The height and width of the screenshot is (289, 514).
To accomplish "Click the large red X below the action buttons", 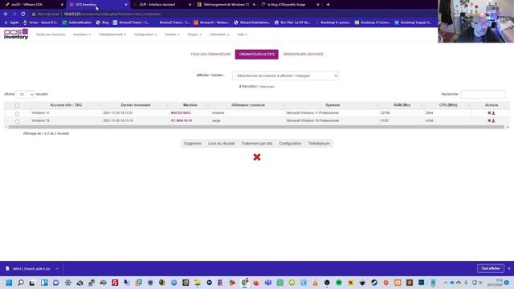I will pos(257,157).
